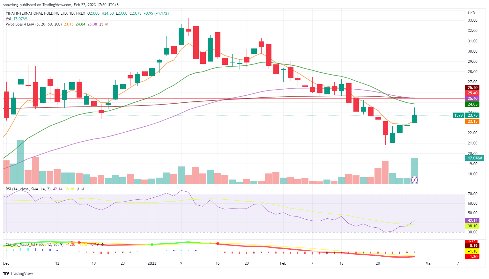
Task: Click the yellow -1.10 MACD signal tag on the axis
Action: coord(472,251)
